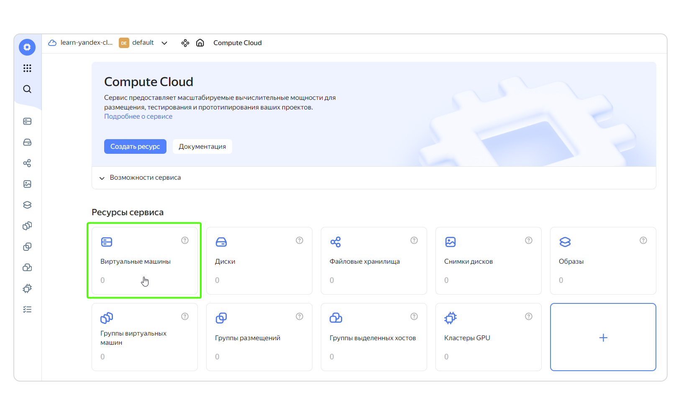Show help for Виртуальные машины card
The image size is (681, 415).
pyautogui.click(x=185, y=240)
